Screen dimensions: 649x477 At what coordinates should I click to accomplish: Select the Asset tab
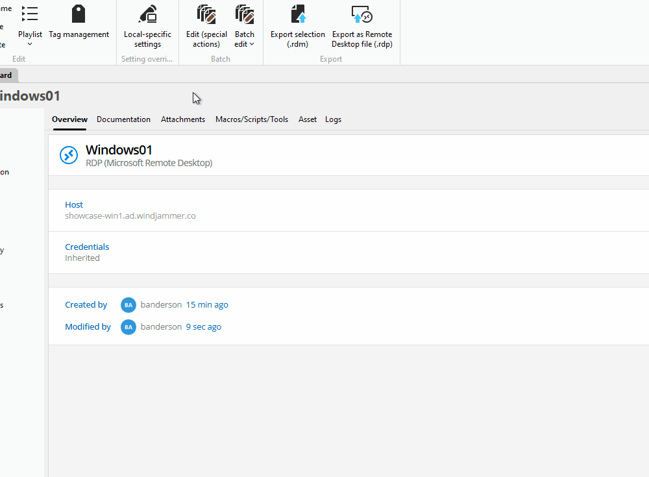coord(307,119)
